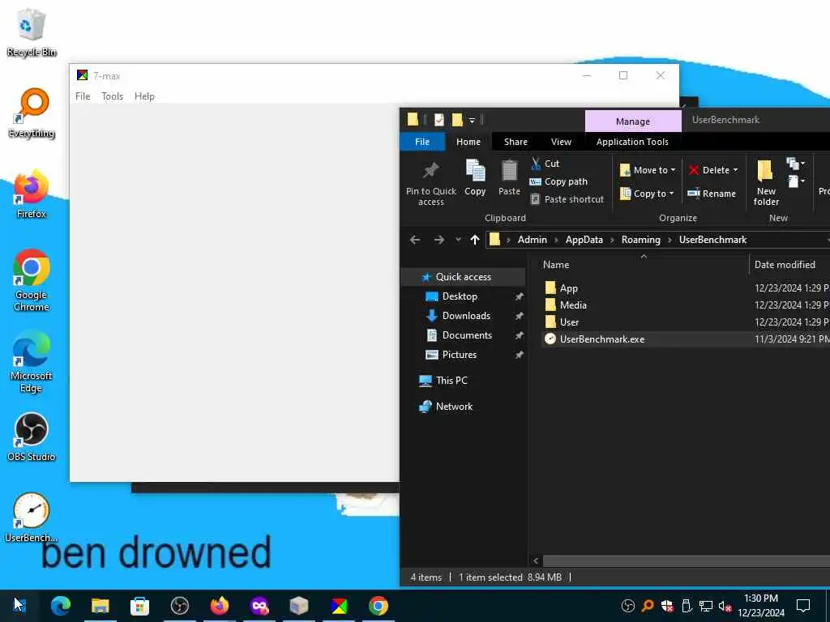This screenshot has height=622, width=830.
Task: Open the Delete dropdown in the ribbon
Action: 713,170
